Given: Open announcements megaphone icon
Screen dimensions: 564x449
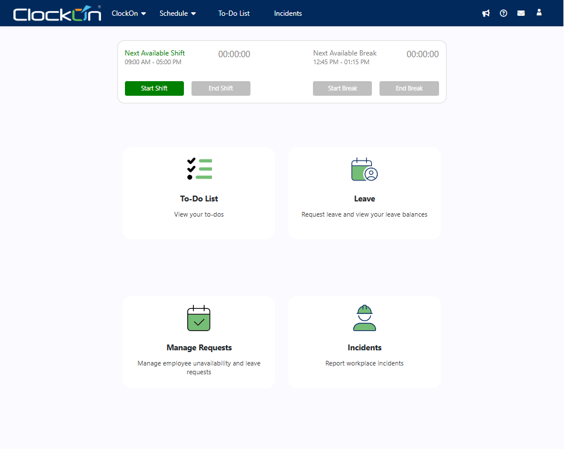Looking at the screenshot, I should 486,13.
